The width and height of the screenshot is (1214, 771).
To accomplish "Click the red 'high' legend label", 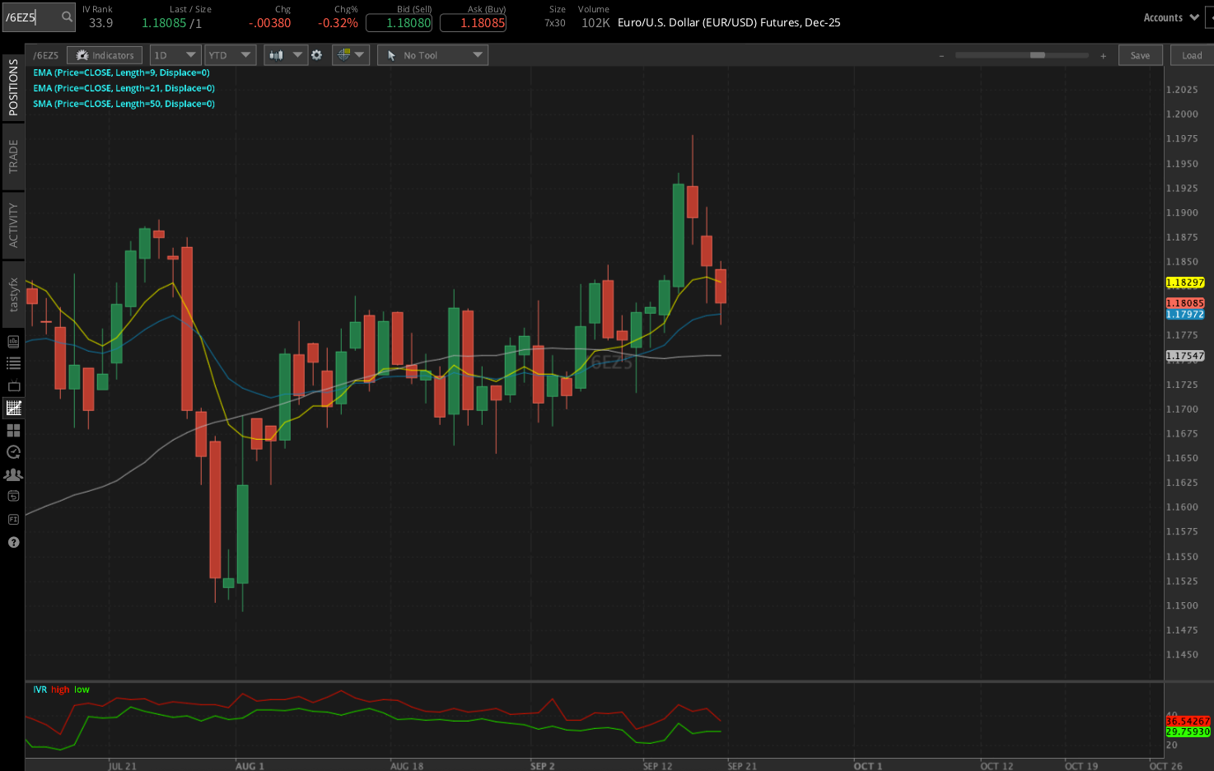I will (60, 689).
